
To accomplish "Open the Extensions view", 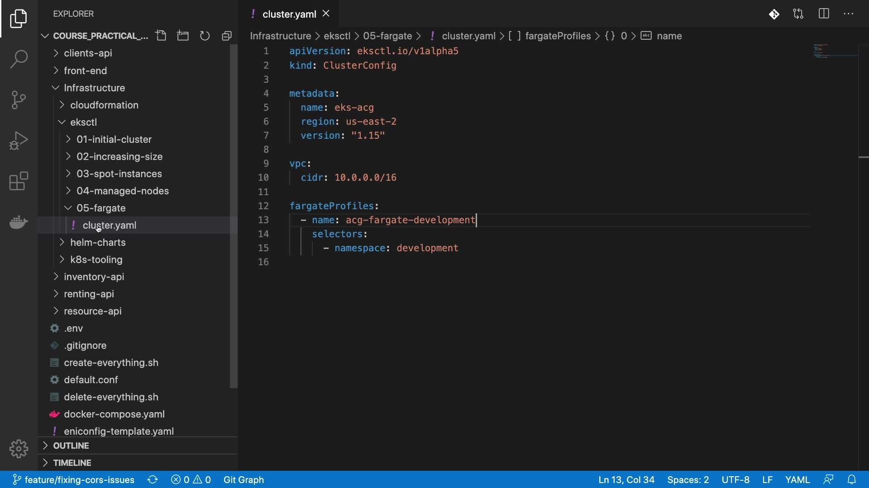I will point(19,181).
